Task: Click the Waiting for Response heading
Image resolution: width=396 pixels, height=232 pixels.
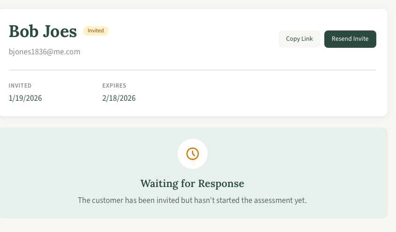Action: [x=192, y=184]
